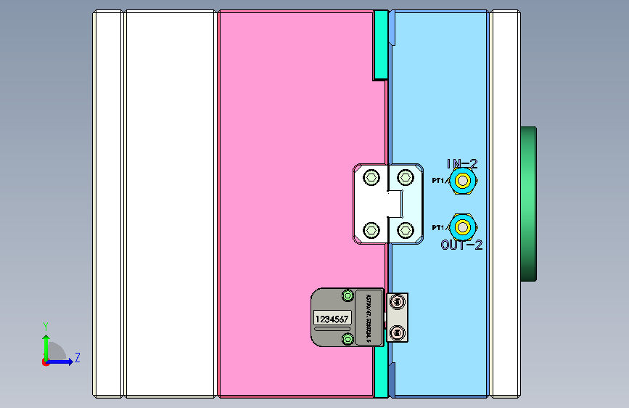
Task: Click the PT1 label beside OUT-2 fitting
Action: coord(438,228)
